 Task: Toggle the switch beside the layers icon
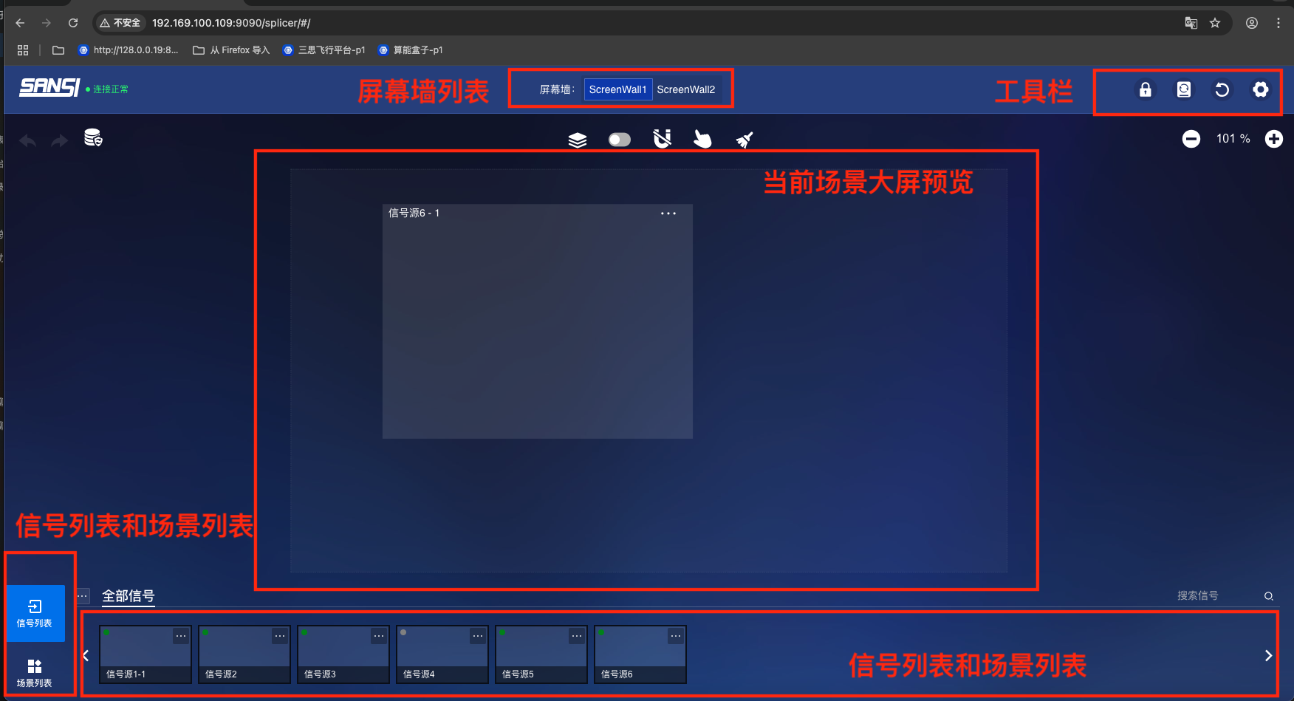[620, 140]
